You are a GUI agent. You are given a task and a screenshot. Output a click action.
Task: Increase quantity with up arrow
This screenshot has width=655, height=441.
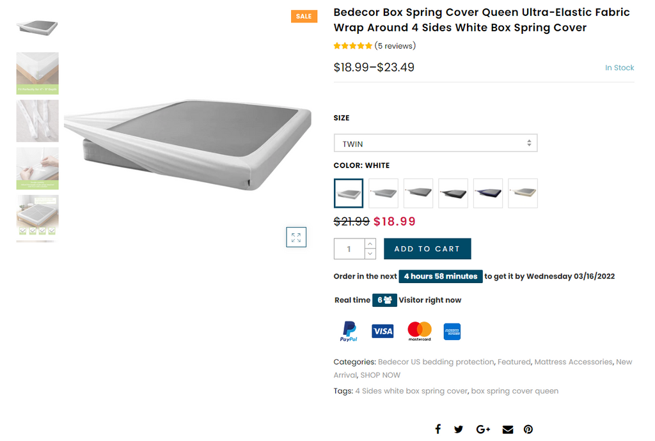(x=370, y=244)
